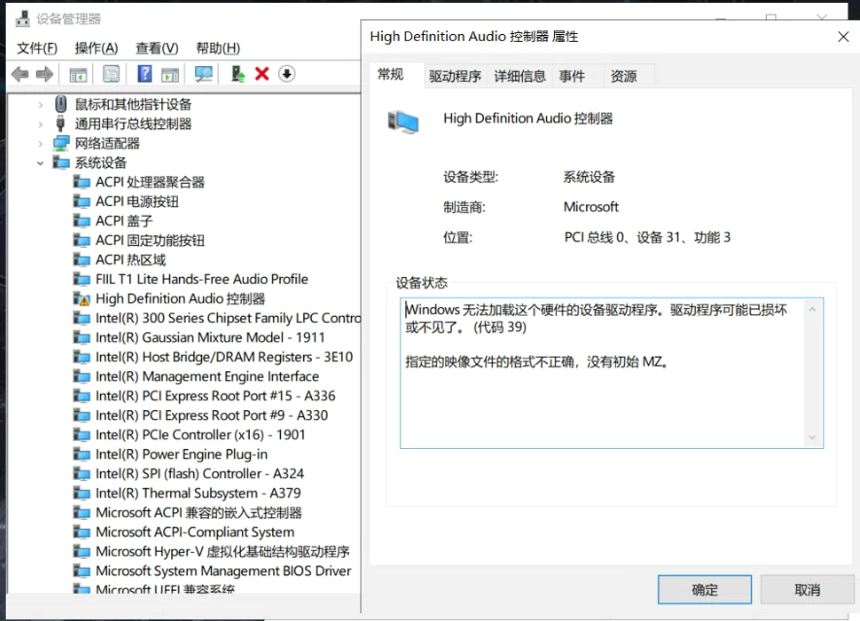The height and width of the screenshot is (621, 860).
Task: Select the 常规 tab
Action: click(x=391, y=75)
